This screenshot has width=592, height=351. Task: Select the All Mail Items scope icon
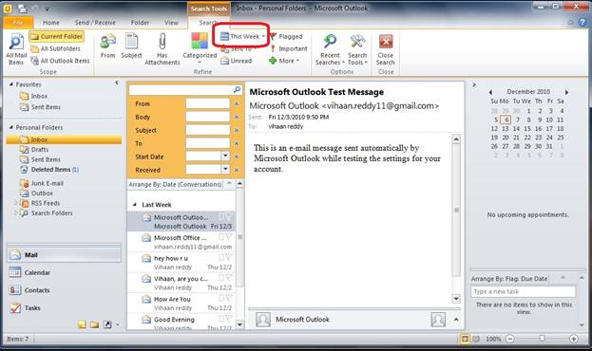click(x=16, y=41)
